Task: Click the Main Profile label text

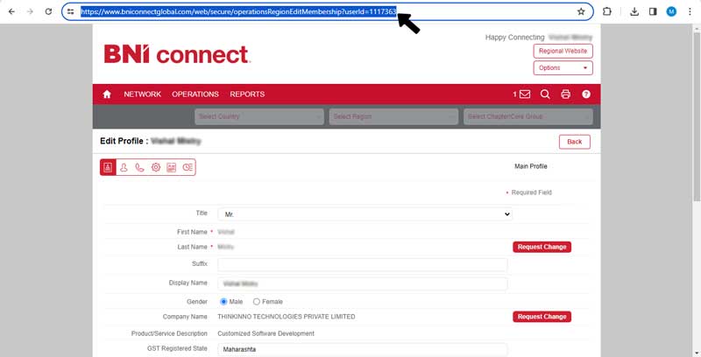Action: tap(531, 166)
